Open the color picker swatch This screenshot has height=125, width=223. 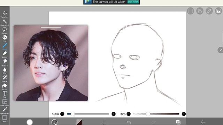(79, 122)
